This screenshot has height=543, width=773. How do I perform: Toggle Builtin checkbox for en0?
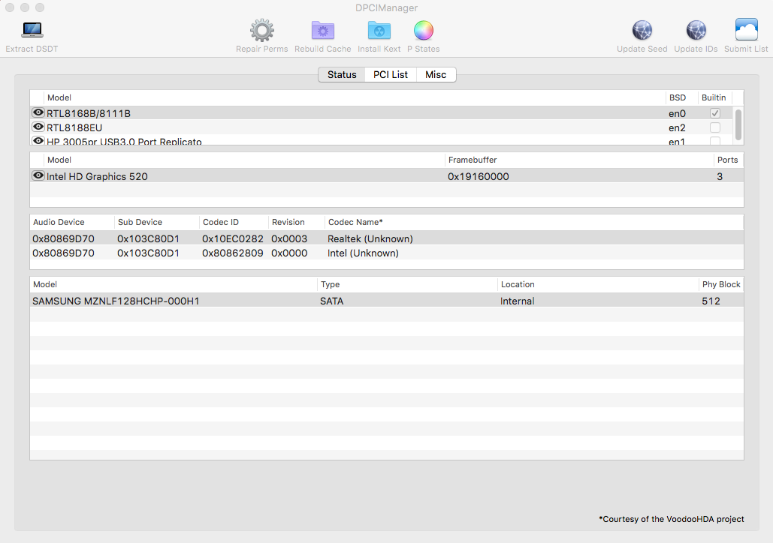pyautogui.click(x=715, y=113)
